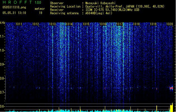The width and height of the screenshot is (176, 112).
Task: Click the 1320 time axis marker
Action: coord(170,24)
